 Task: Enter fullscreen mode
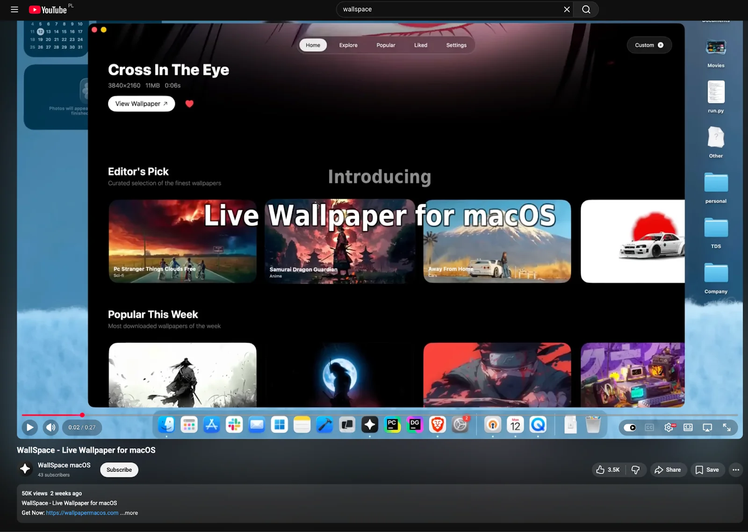coord(727,427)
